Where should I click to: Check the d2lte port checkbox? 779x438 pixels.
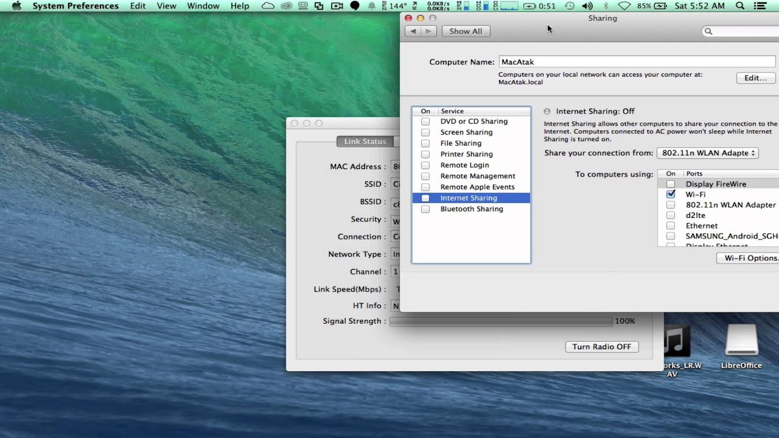point(671,215)
